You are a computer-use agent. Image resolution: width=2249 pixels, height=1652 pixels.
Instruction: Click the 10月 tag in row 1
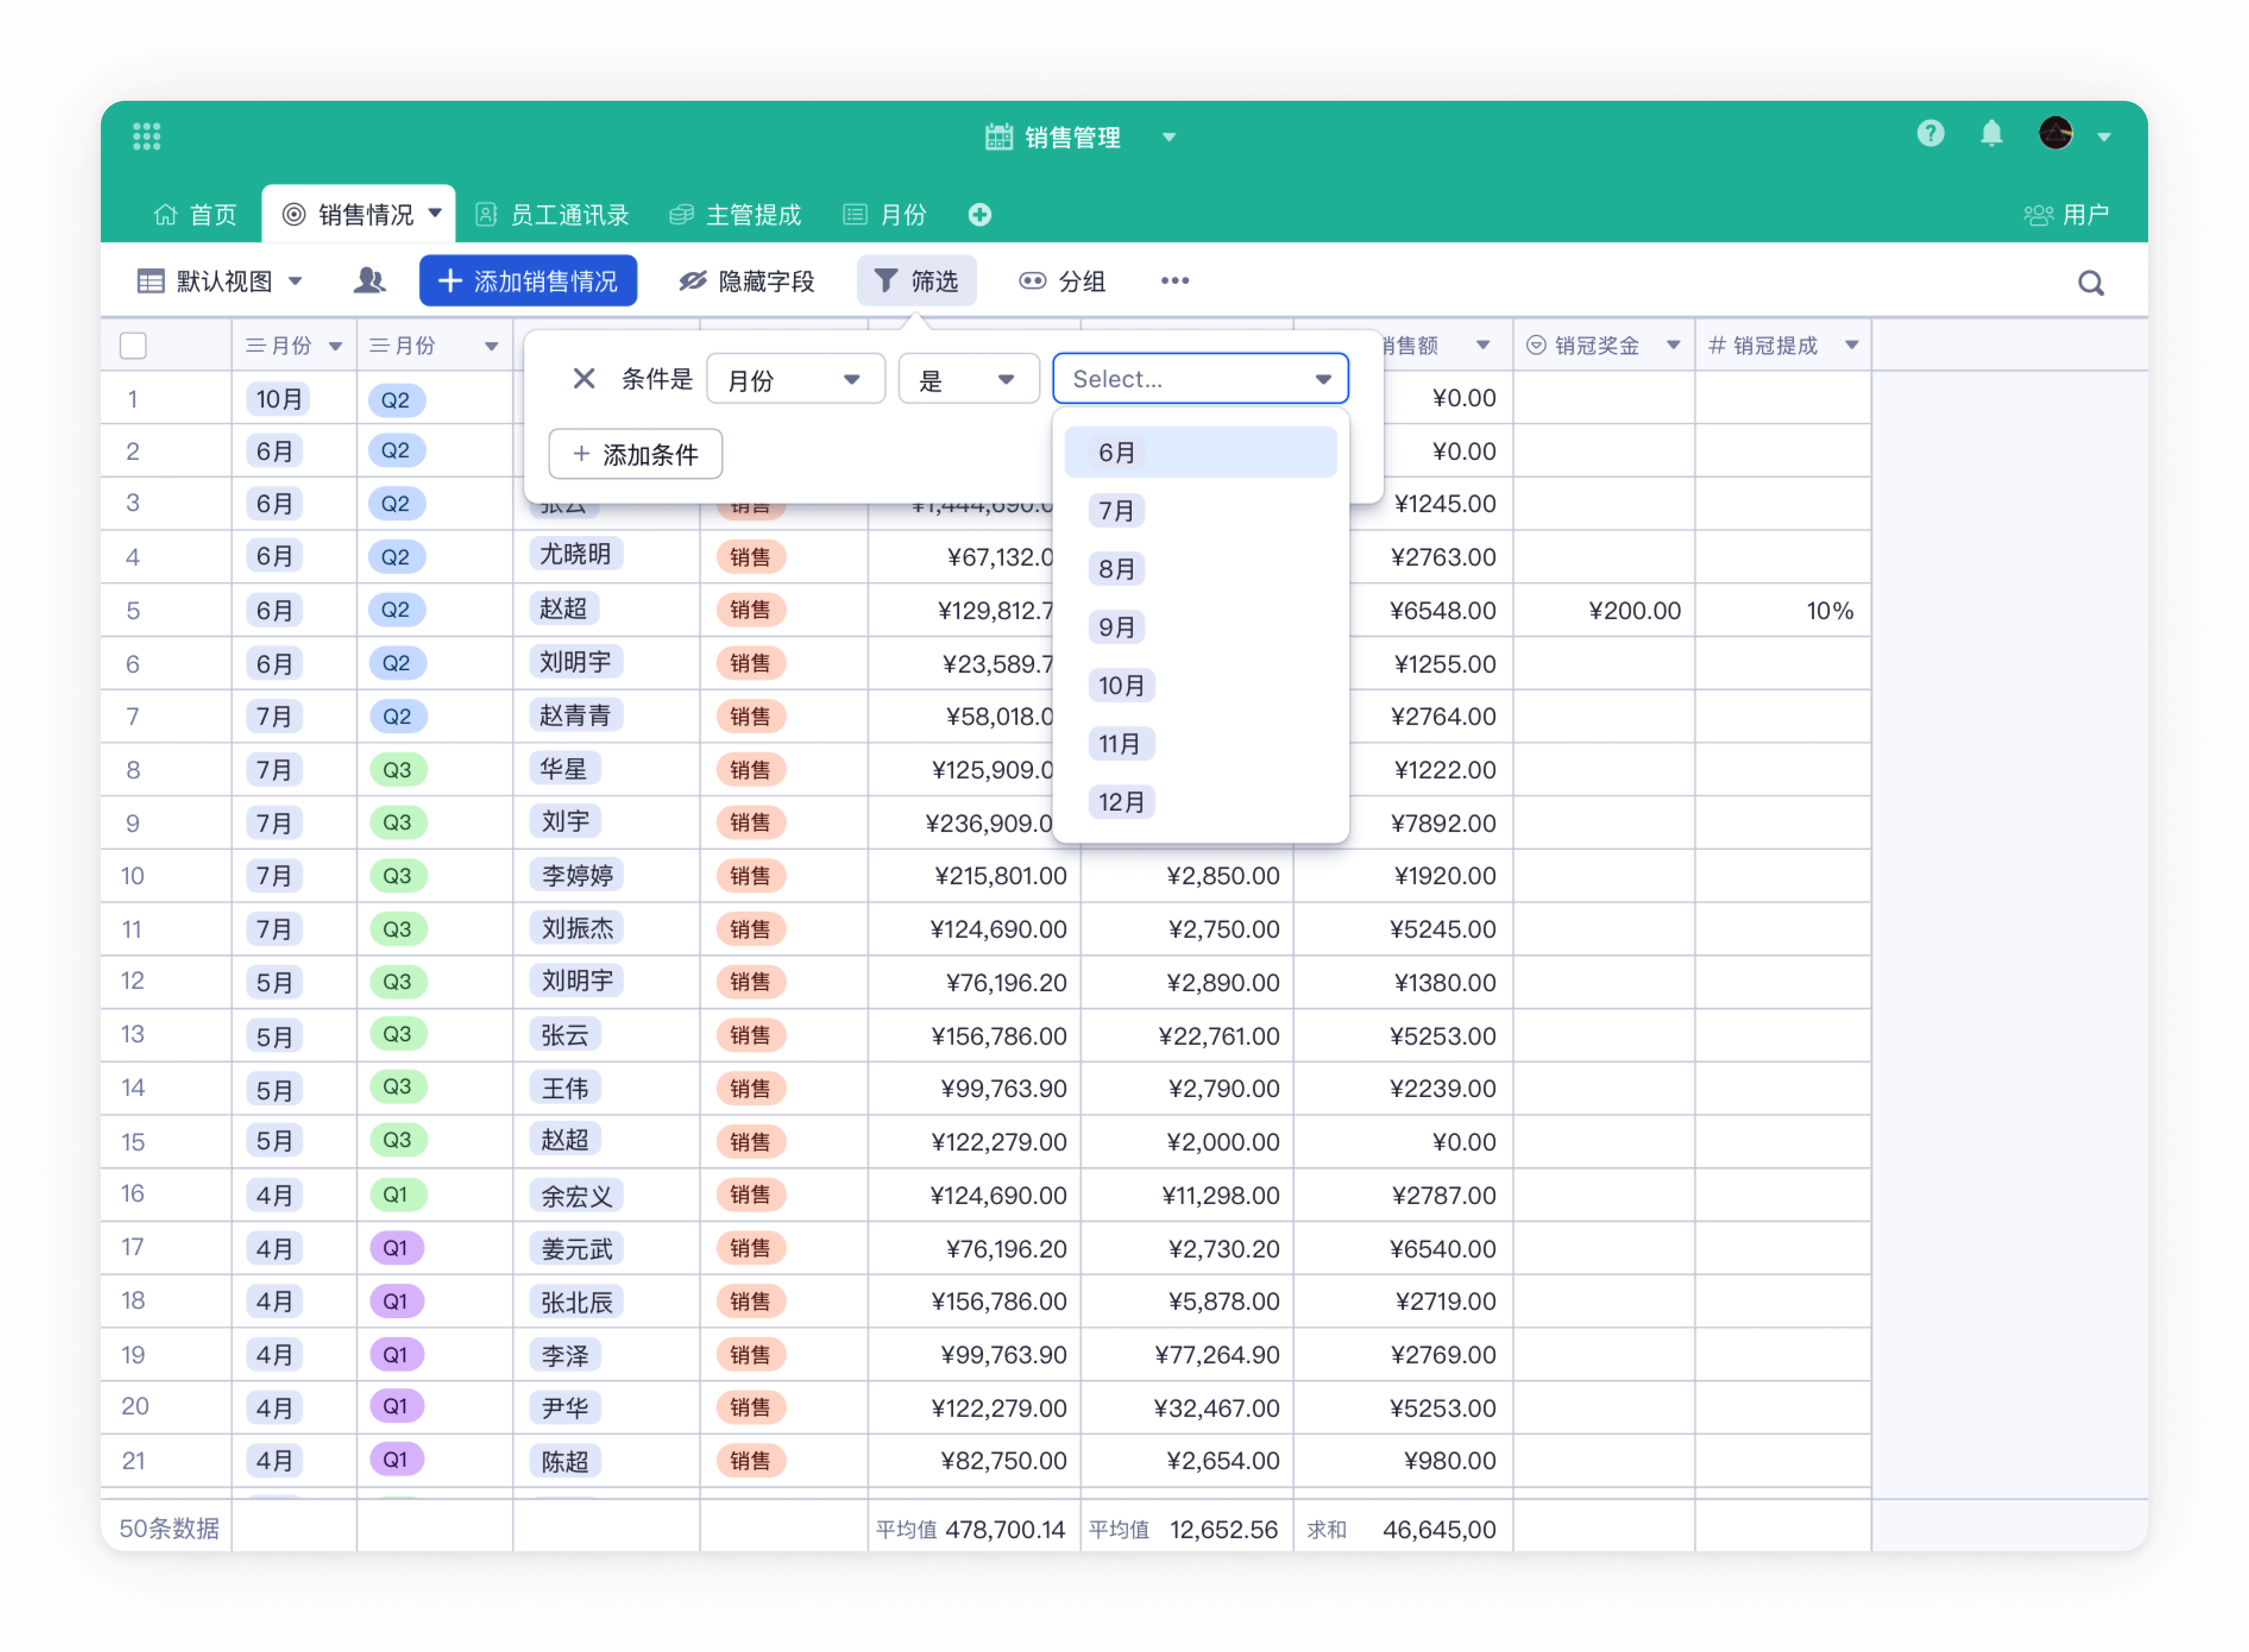278,400
